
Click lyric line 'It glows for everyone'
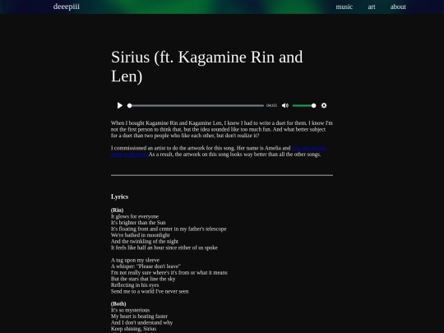click(x=135, y=216)
